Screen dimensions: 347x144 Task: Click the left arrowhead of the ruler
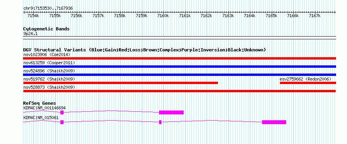24,12
